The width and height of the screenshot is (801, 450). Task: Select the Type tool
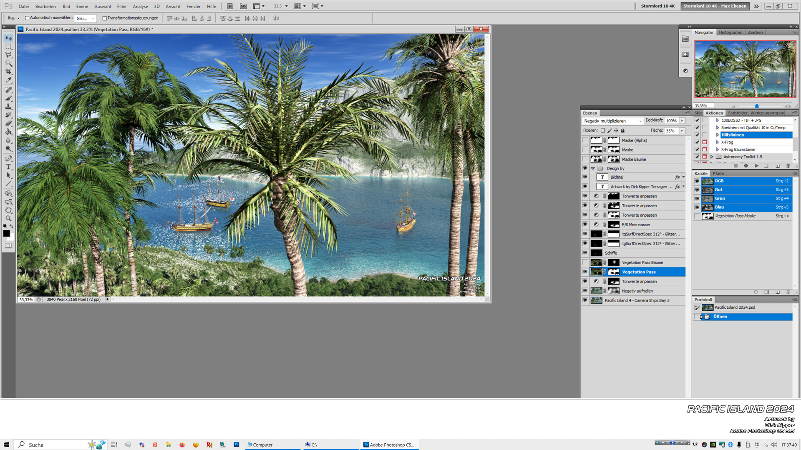pos(8,167)
